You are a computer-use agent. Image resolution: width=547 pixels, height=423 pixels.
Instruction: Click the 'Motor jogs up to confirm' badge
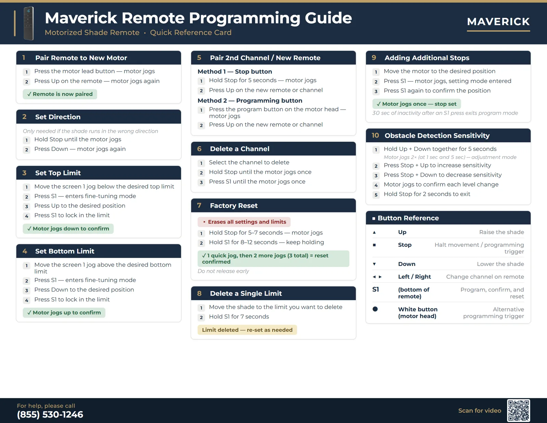point(64,313)
